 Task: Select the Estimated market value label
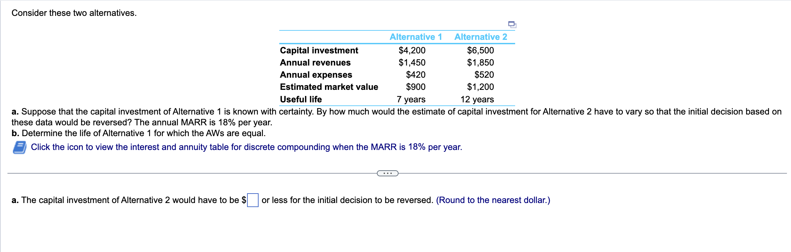click(x=329, y=87)
